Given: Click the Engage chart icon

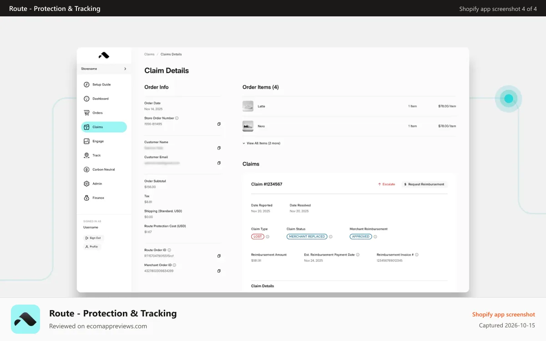Looking at the screenshot, I should point(86,141).
